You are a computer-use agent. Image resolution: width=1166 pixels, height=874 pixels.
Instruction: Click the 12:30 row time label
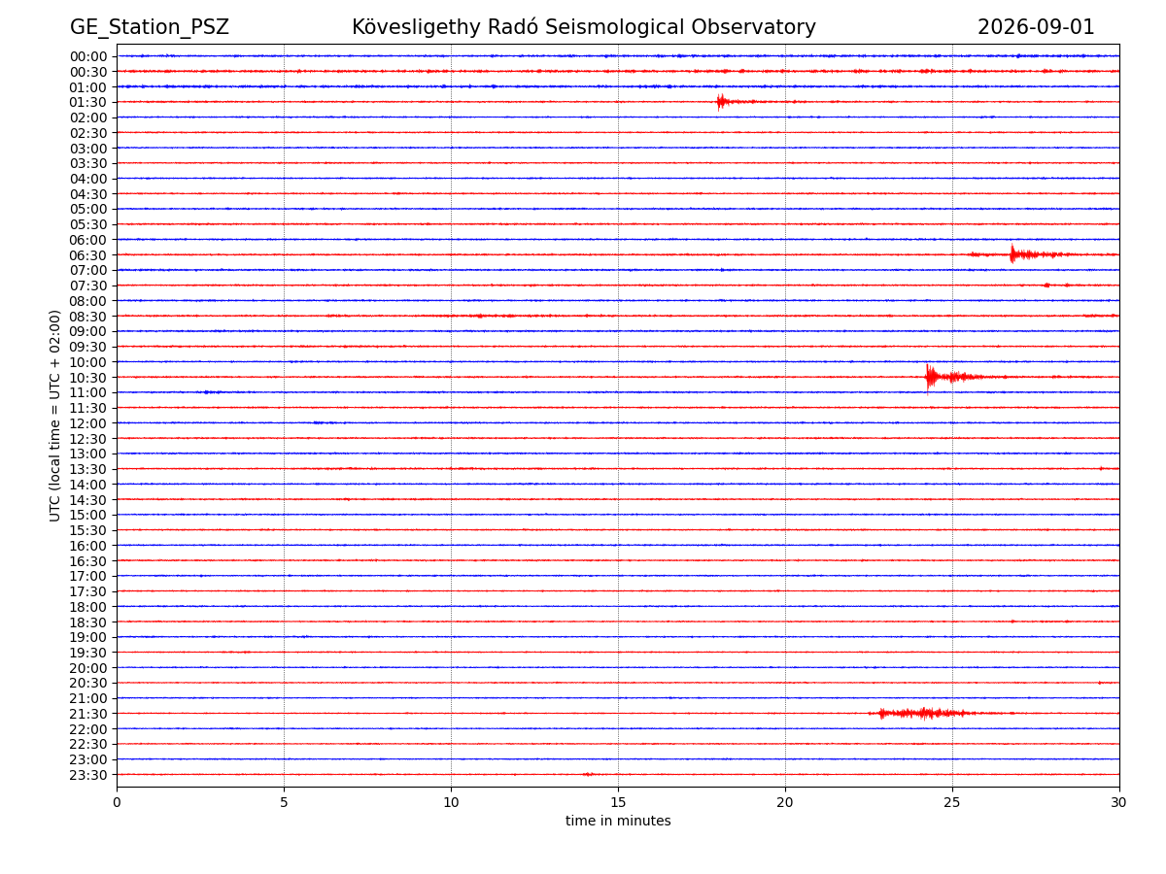(x=88, y=438)
